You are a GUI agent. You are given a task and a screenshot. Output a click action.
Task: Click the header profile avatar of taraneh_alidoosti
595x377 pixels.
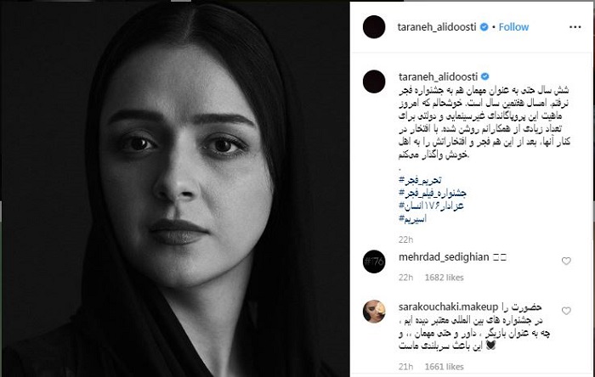[x=374, y=27]
